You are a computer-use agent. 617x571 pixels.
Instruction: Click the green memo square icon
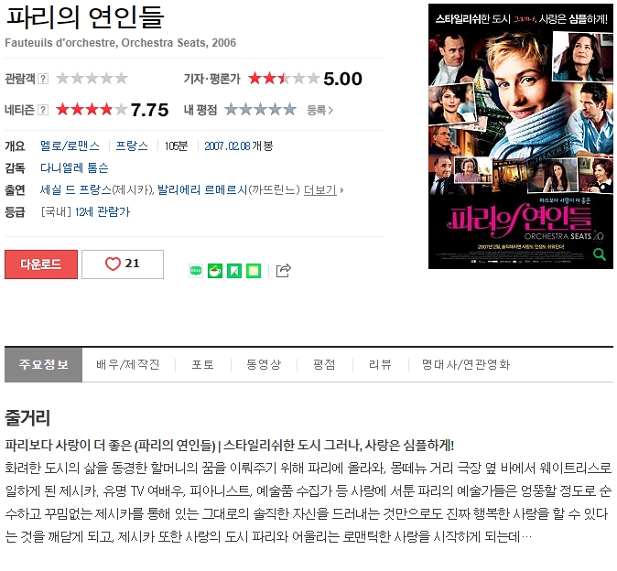(254, 271)
